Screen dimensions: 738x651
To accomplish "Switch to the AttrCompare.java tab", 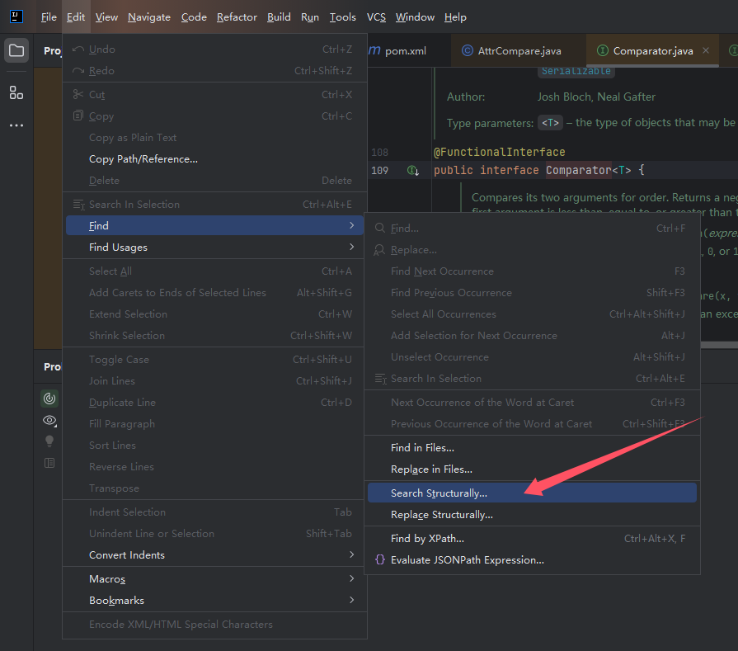I will pos(519,50).
